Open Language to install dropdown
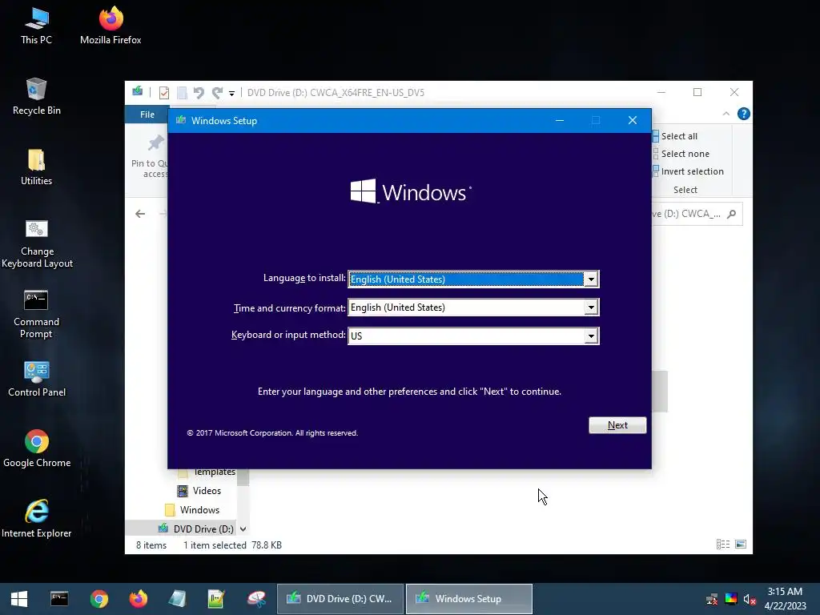 click(x=591, y=279)
